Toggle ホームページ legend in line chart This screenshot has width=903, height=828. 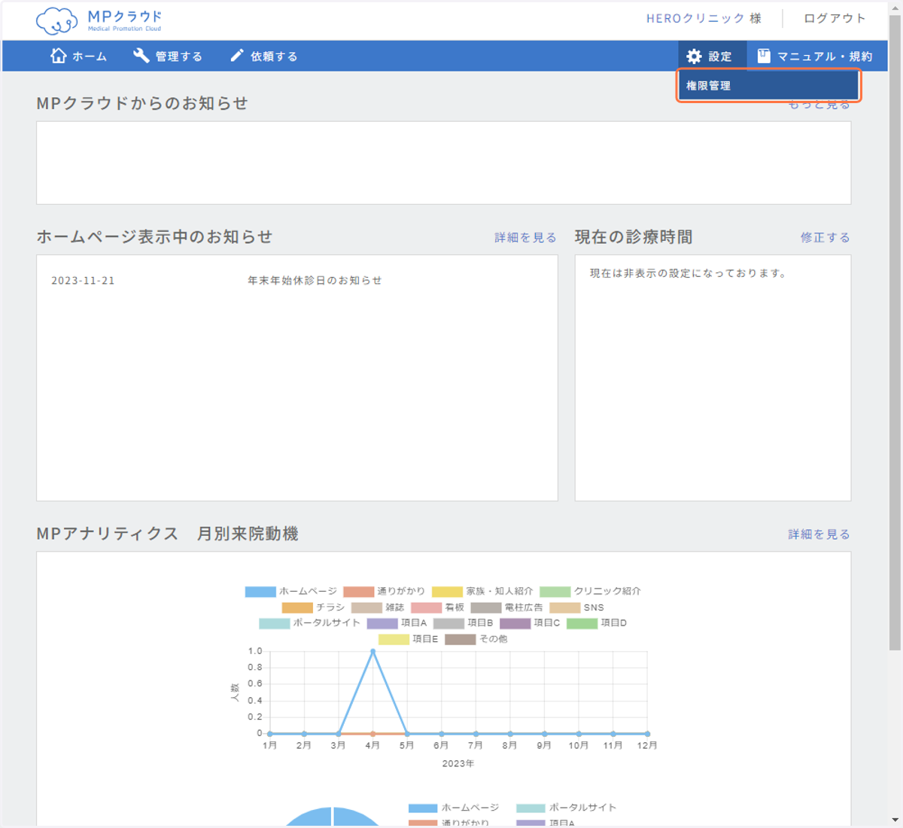coord(291,592)
